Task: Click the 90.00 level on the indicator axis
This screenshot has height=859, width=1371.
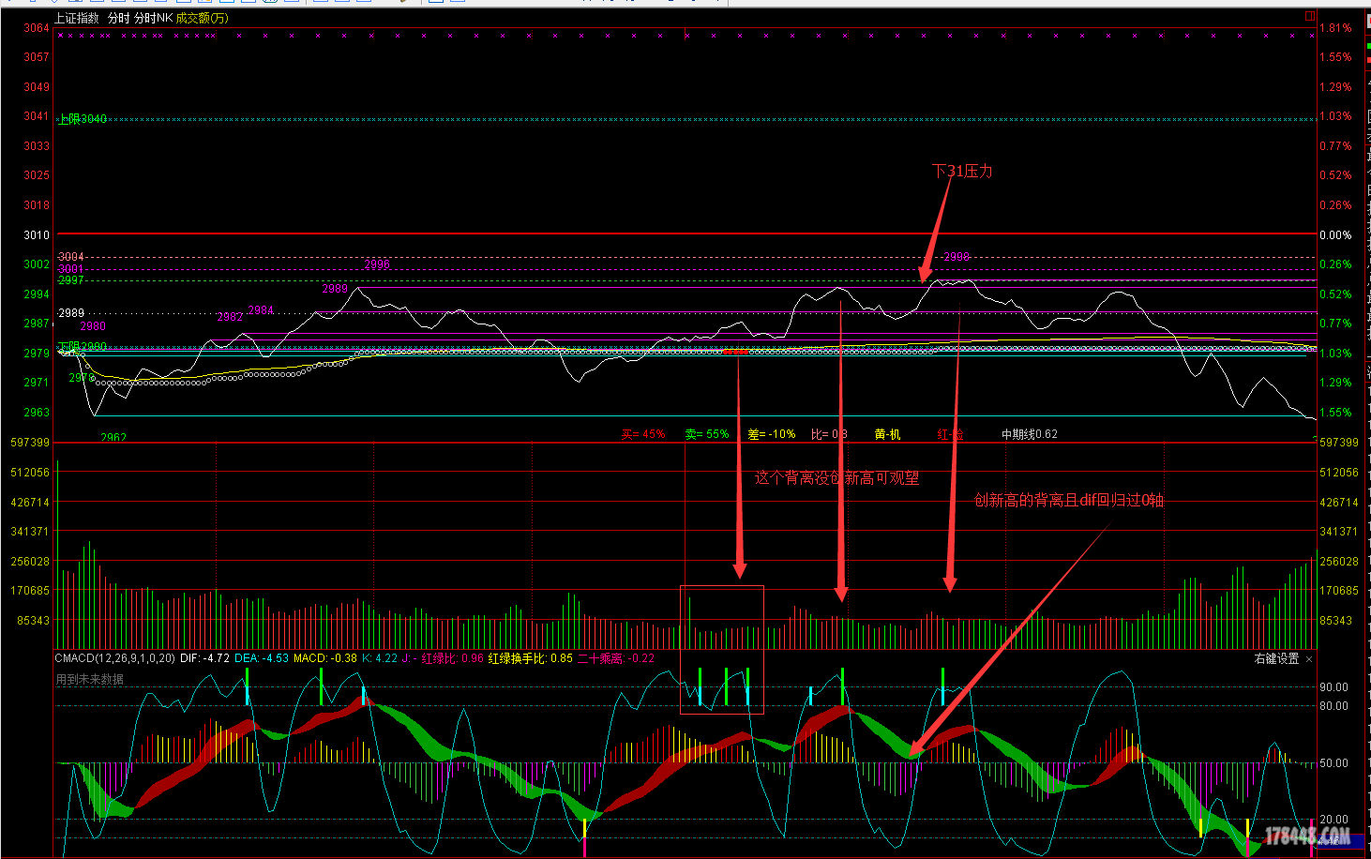Action: (1333, 687)
